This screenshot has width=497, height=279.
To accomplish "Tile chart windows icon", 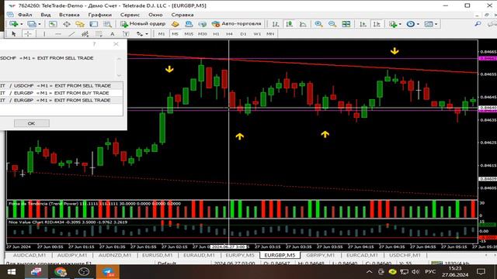I will [x=346, y=24].
